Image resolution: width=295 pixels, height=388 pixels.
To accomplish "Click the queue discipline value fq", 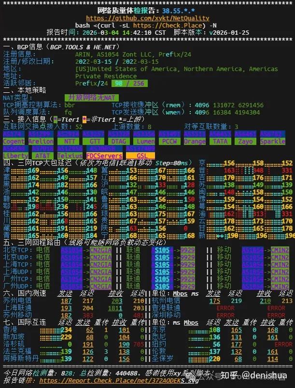I will pos(68,113).
